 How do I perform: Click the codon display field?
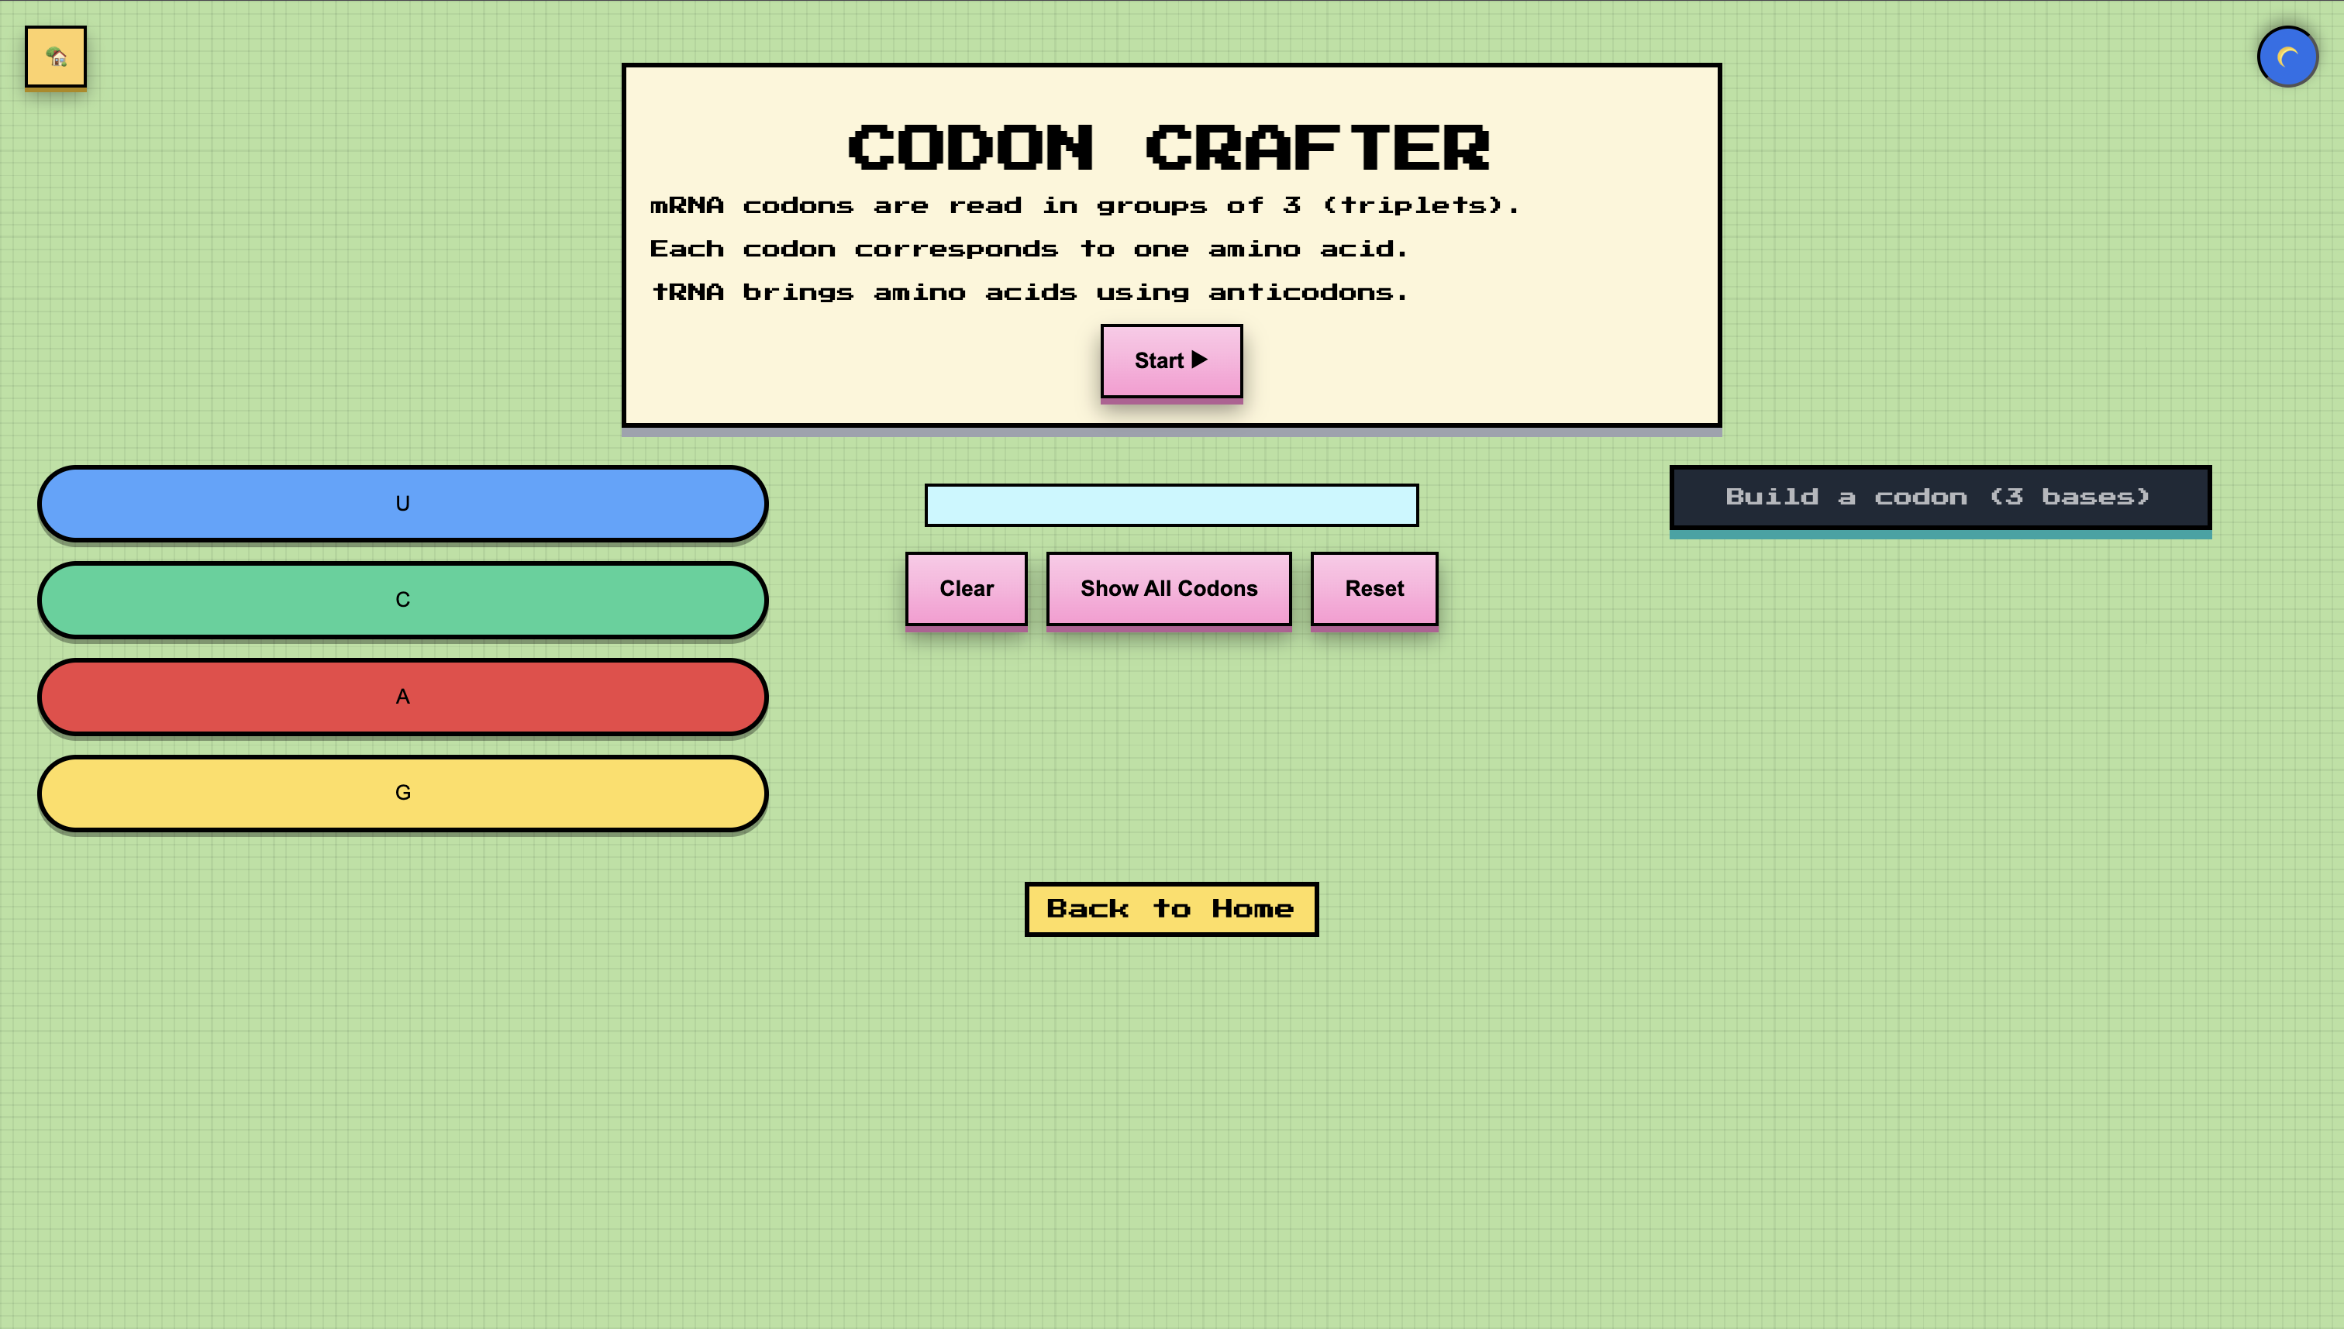(1171, 504)
